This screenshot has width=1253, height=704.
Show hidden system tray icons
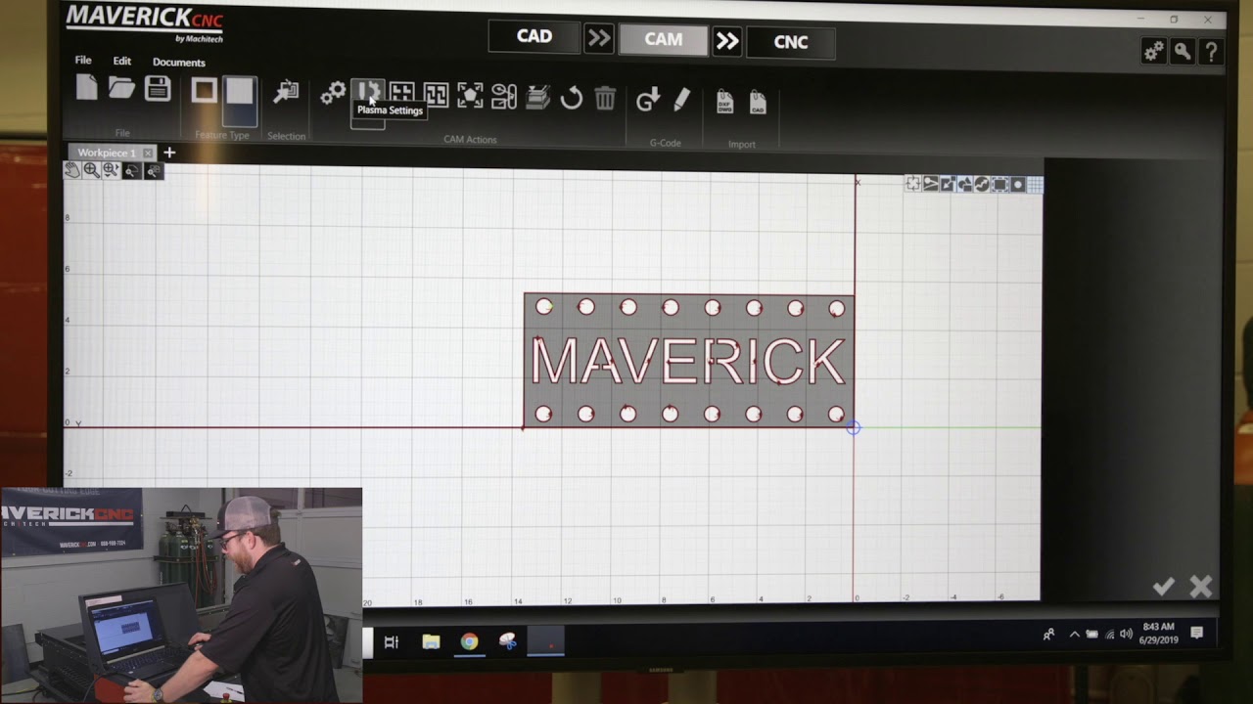1074,635
